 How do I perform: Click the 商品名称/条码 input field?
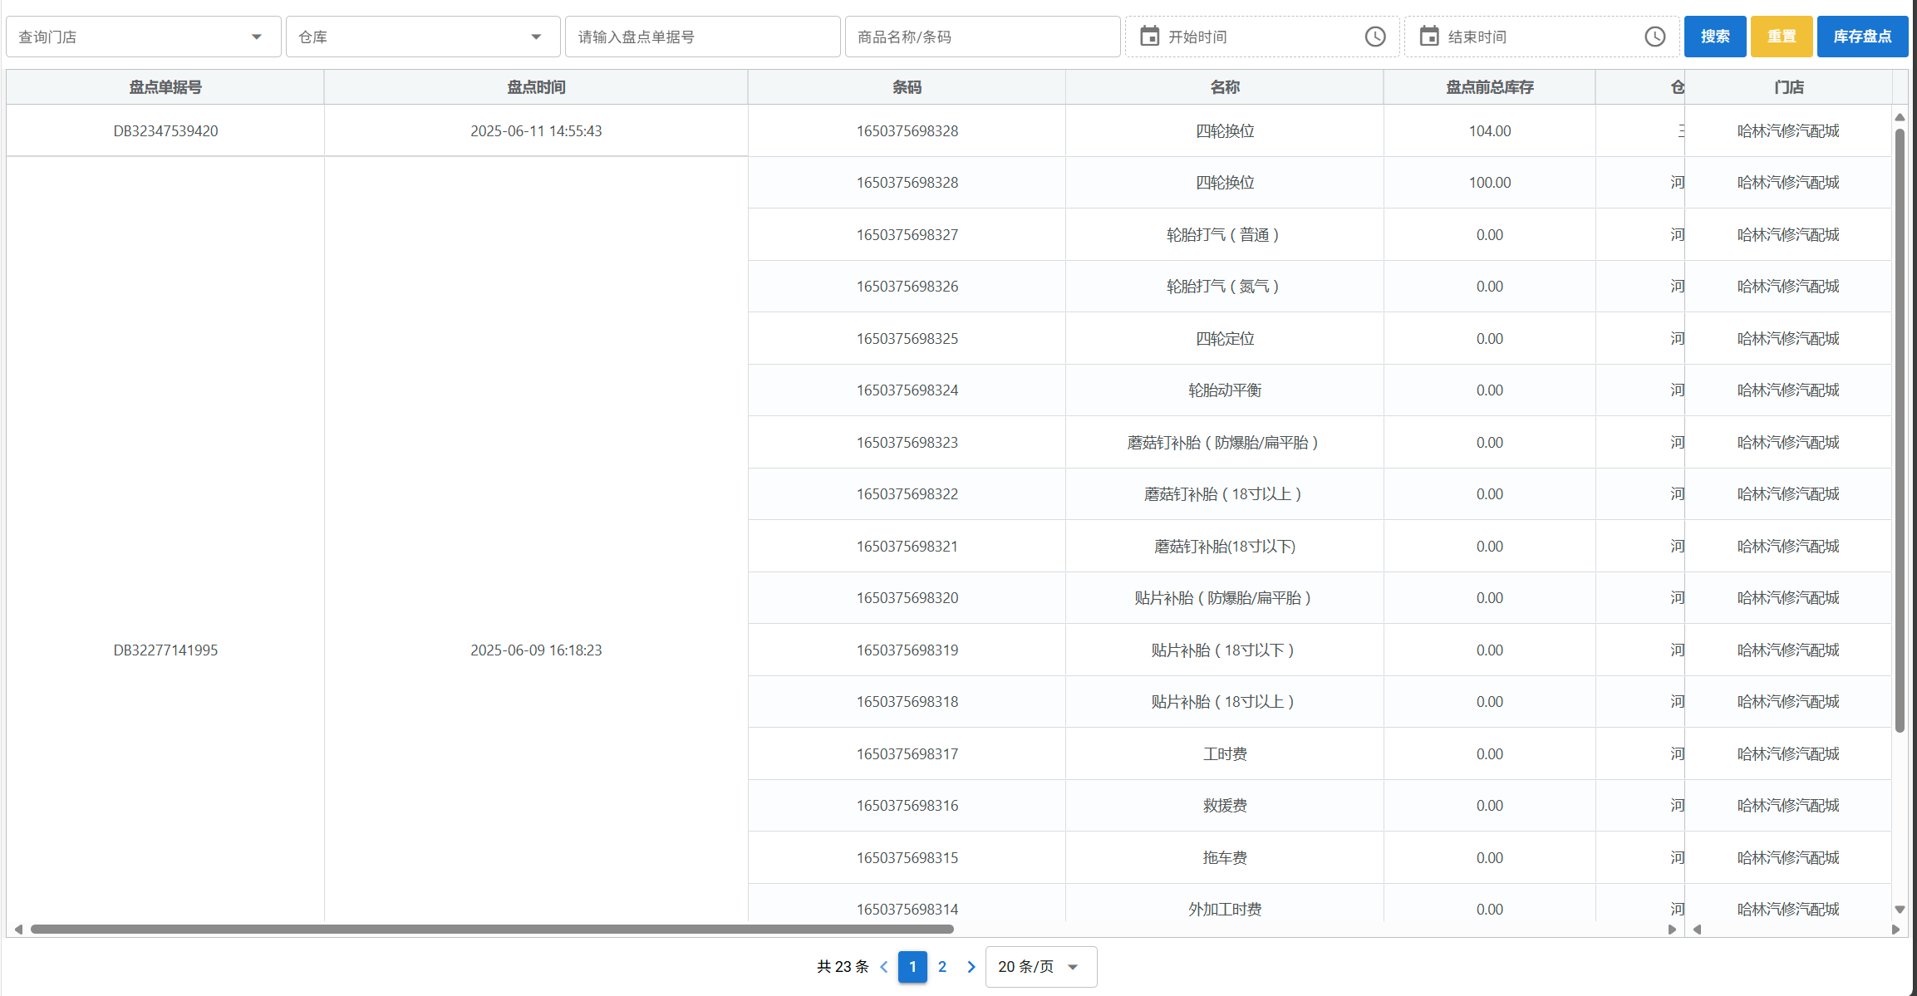983,37
